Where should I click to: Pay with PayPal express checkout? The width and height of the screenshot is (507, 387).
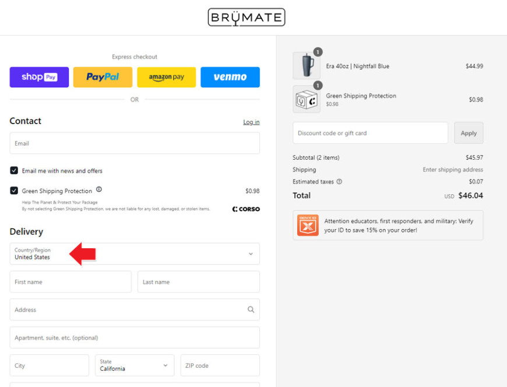click(103, 77)
